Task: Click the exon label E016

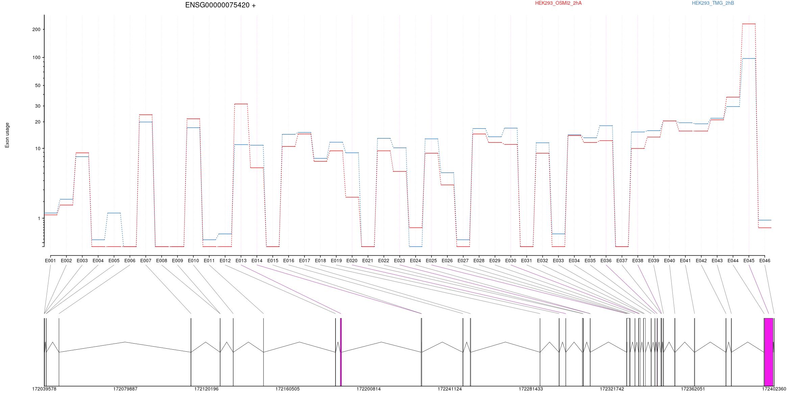Action: click(x=289, y=261)
